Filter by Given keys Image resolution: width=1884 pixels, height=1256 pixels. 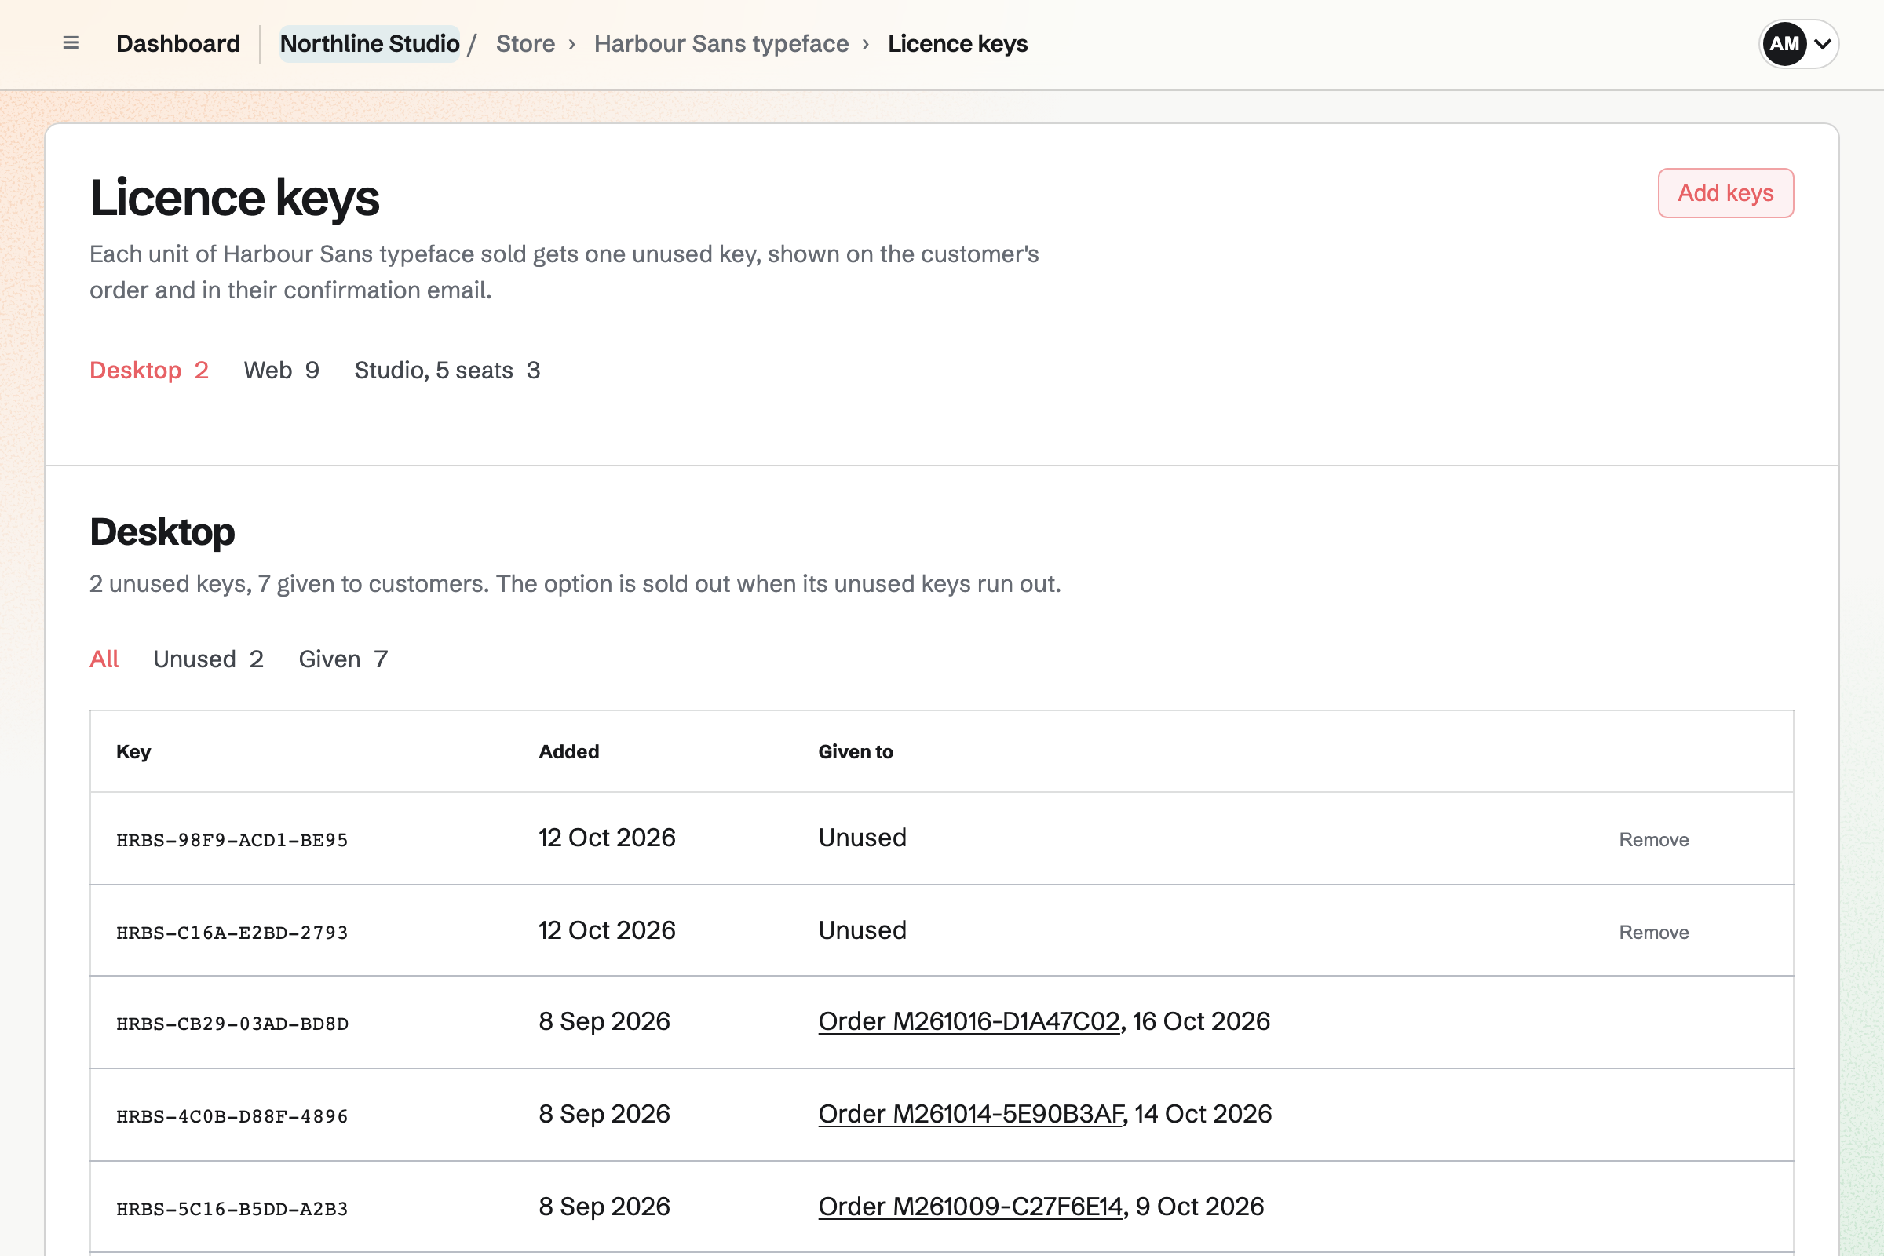343,659
